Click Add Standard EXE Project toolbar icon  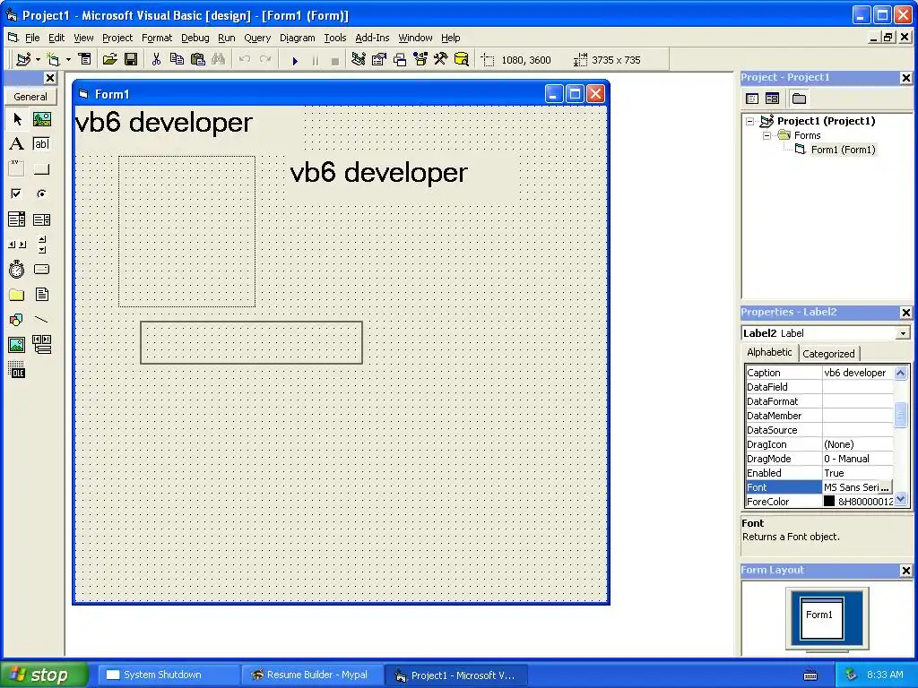[x=23, y=60]
